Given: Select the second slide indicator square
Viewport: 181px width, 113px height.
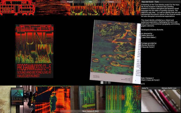Looking at the screenshot, I should click(x=106, y=83).
